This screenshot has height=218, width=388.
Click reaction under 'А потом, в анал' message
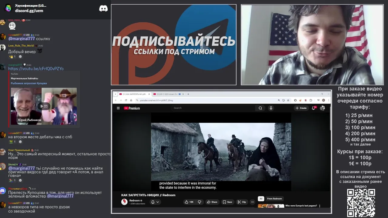point(13,180)
